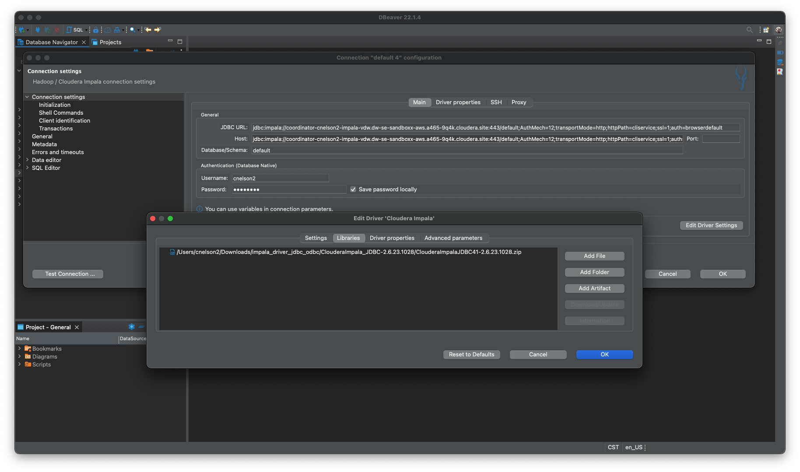
Task: Open the SQL editor toolbar icon
Action: [x=74, y=30]
